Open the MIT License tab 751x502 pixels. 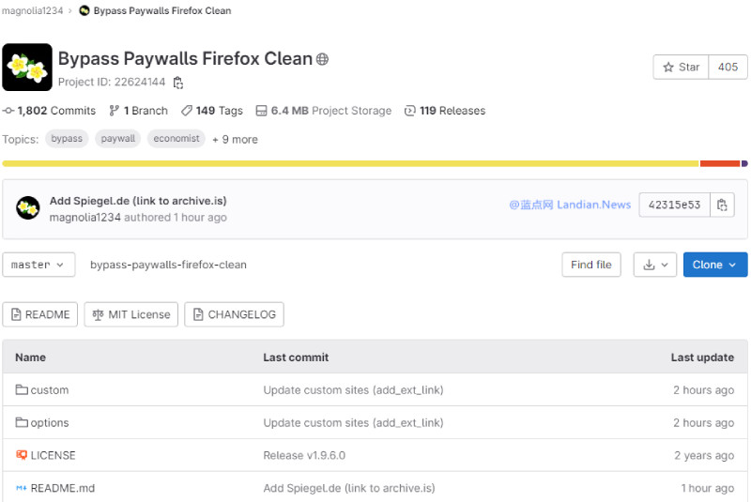click(130, 314)
